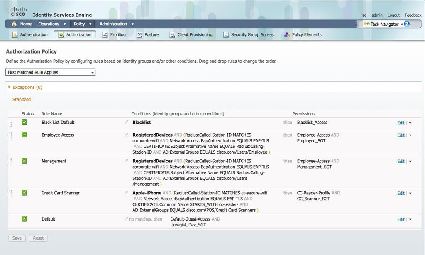Click the Security Group Access icon
The width and height of the screenshot is (425, 255).
click(x=226, y=35)
